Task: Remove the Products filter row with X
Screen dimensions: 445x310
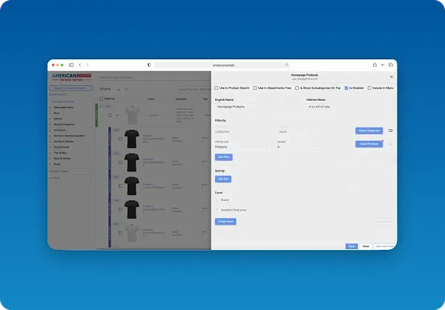Action: [391, 144]
